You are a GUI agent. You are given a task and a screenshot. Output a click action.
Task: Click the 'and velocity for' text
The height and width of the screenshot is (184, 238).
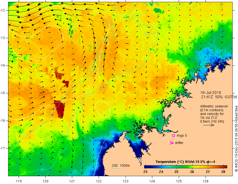(x=212, y=114)
